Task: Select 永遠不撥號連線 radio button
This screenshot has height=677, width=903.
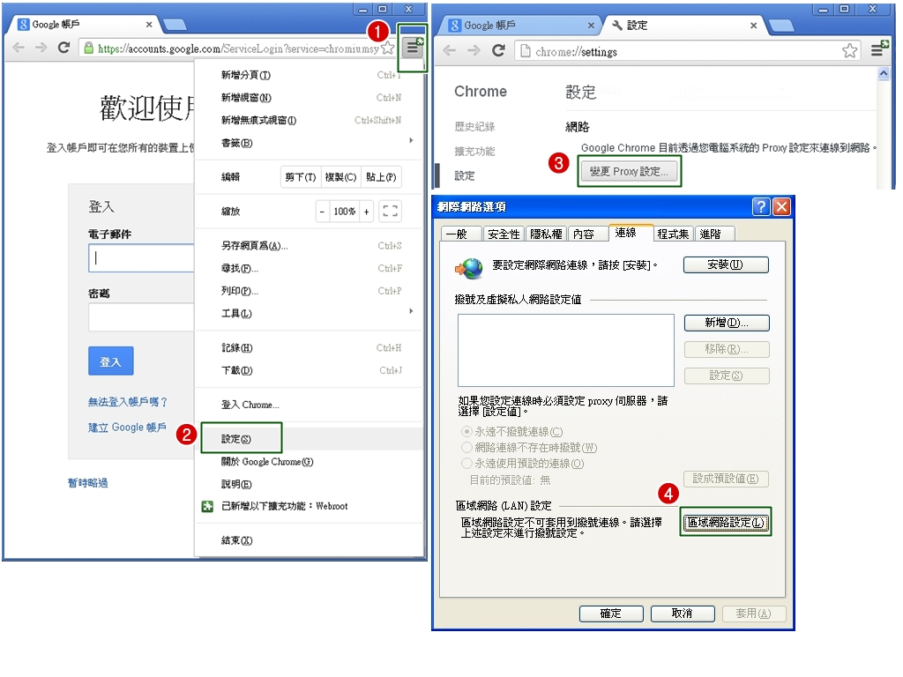Action: pyautogui.click(x=466, y=431)
